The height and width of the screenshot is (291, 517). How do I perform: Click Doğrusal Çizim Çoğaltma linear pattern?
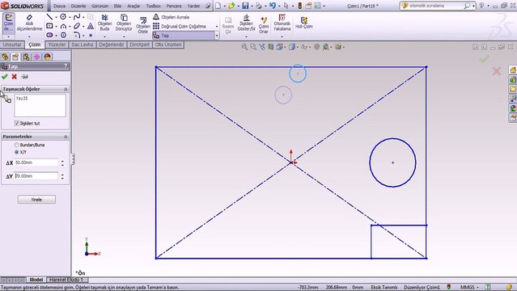tap(180, 26)
